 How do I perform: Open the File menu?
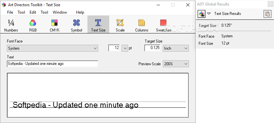[10, 12]
